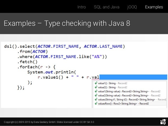Image resolution: width=168 pixels, height=126 pixels.
Task: Click the .forEach(r -> { line
Action: click(x=36, y=67)
